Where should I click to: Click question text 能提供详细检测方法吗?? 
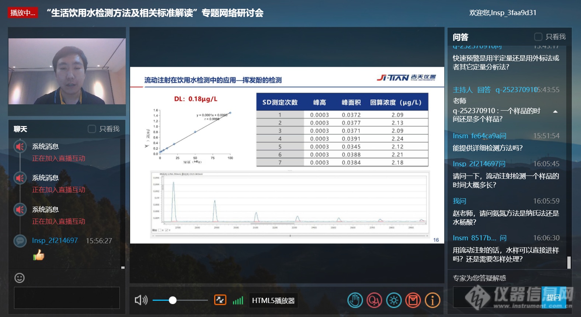(488, 148)
